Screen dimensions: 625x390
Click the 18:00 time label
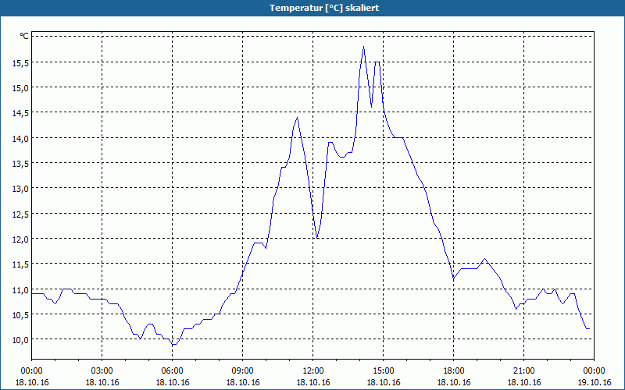point(454,371)
